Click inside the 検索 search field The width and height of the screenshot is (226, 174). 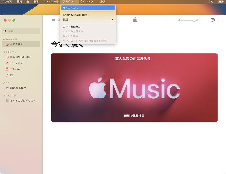(21, 31)
